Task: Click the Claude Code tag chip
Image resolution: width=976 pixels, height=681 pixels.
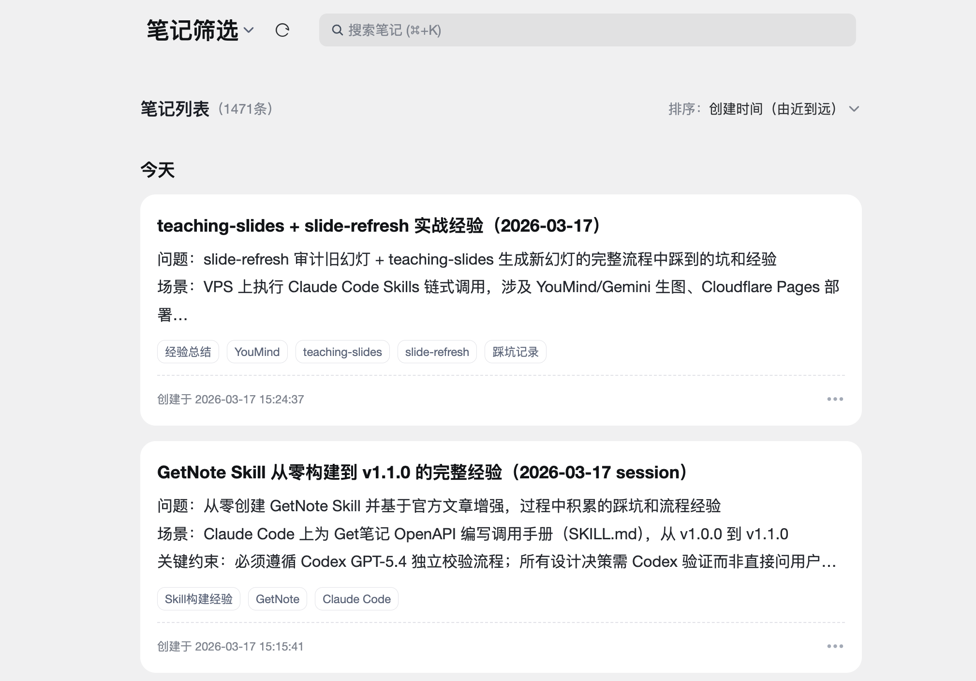Action: pyautogui.click(x=356, y=599)
